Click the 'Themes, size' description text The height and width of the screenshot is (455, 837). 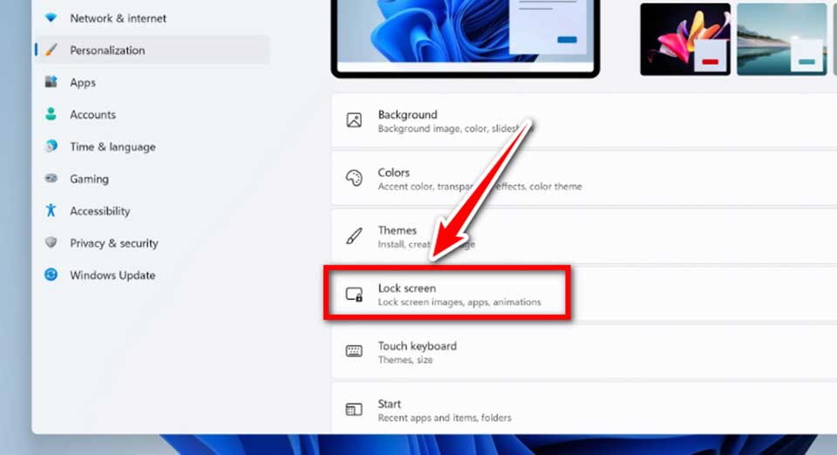coord(405,360)
